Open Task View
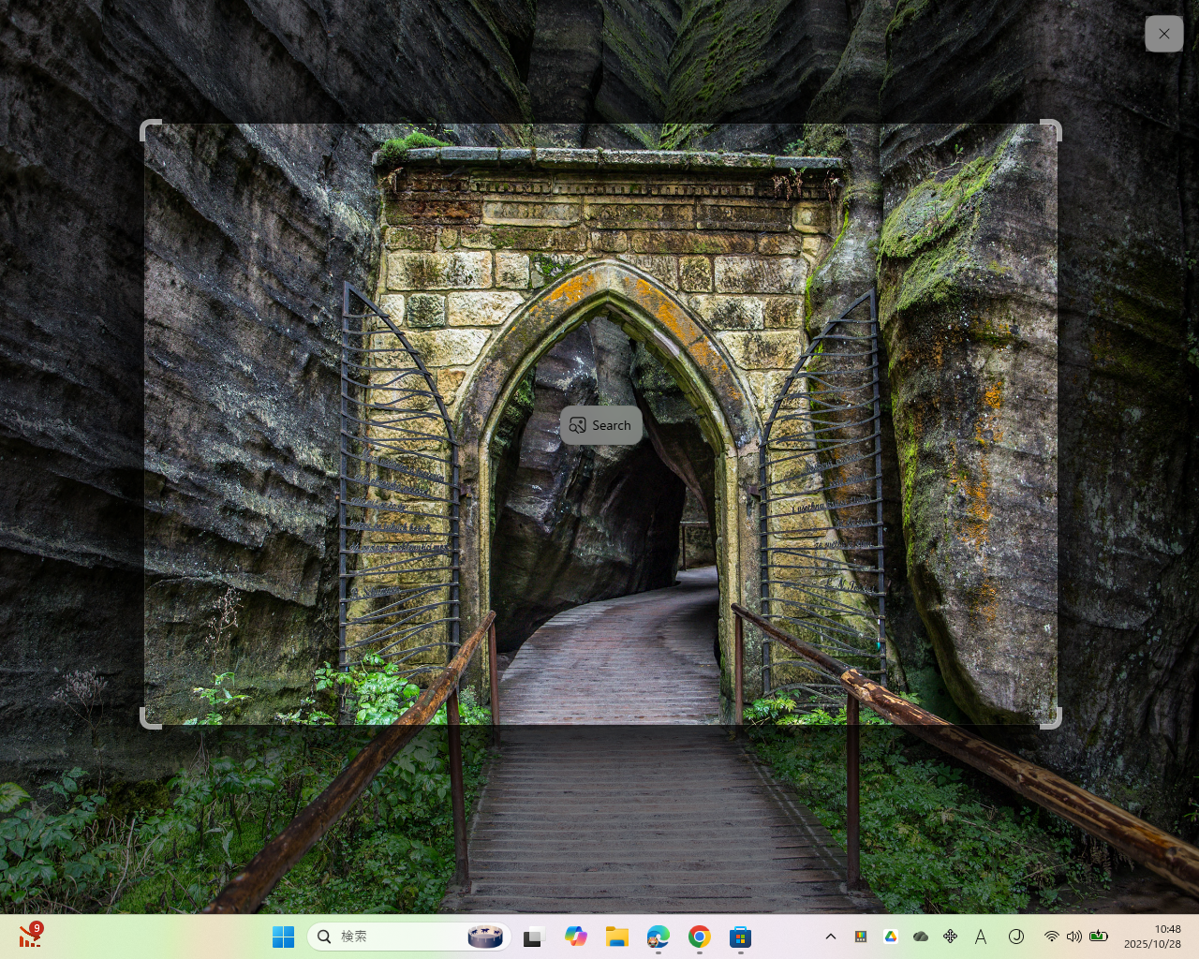This screenshot has height=959, width=1199. pyautogui.click(x=534, y=936)
